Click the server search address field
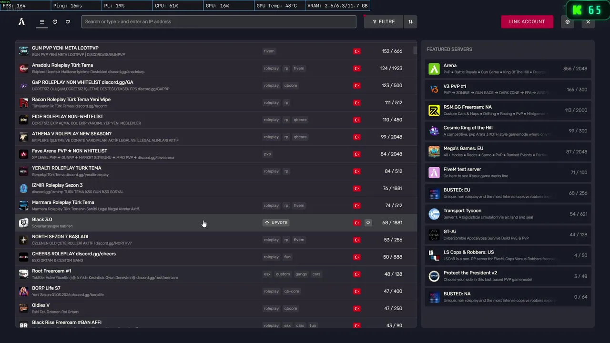Viewport: 610px width, 343px height. [x=219, y=21]
